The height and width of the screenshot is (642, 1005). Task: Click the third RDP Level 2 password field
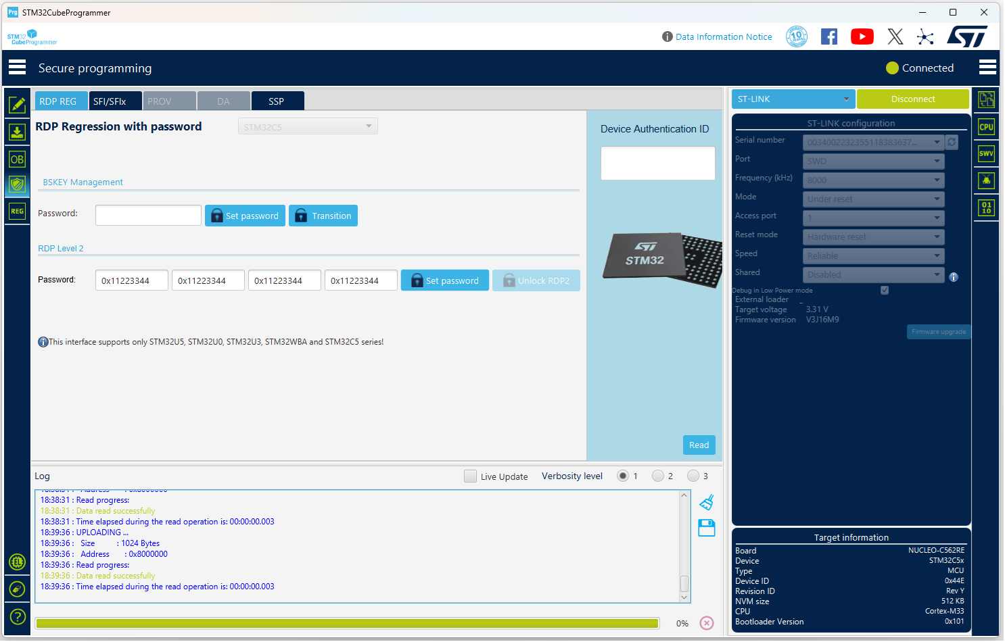[x=285, y=280]
